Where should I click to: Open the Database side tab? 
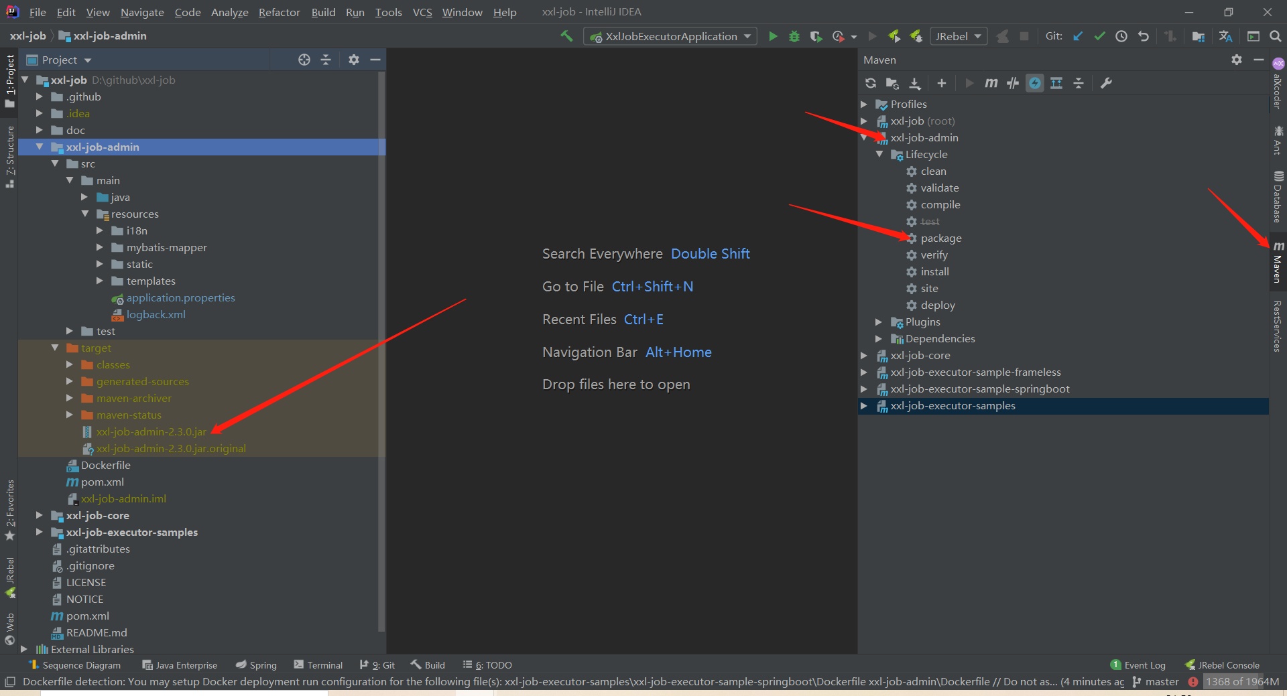click(x=1278, y=197)
